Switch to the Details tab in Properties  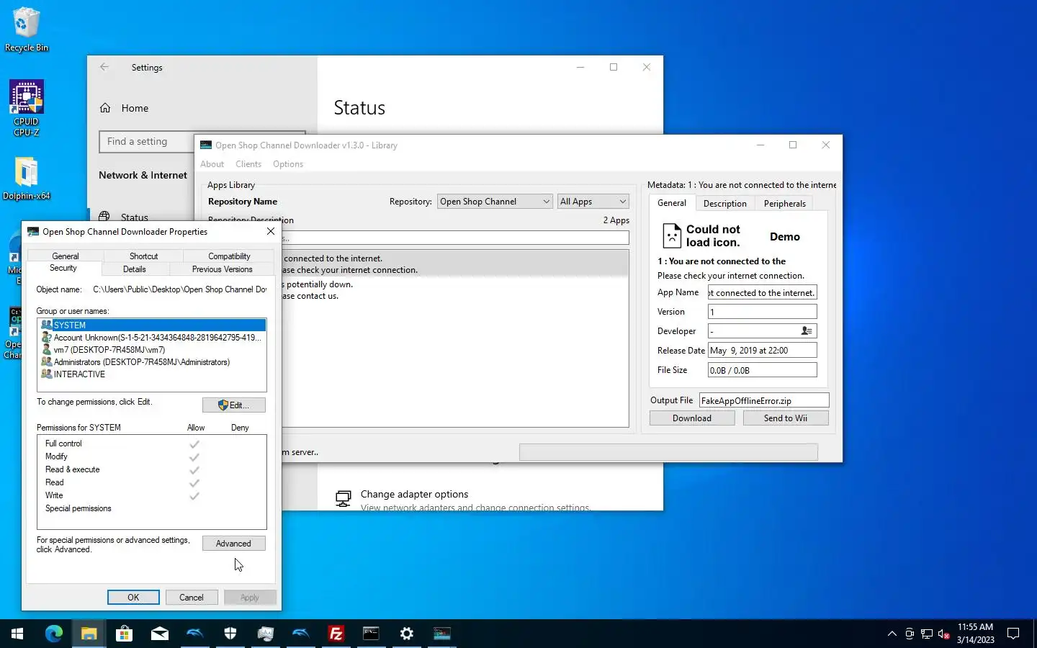(x=135, y=269)
